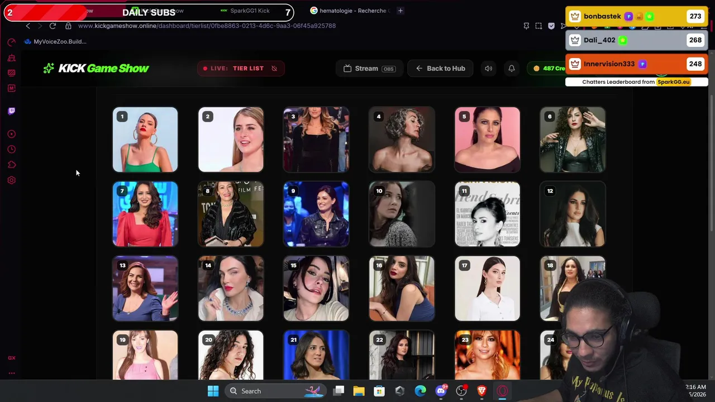715x402 pixels.
Task: Click the site lock icon in address bar
Action: [68, 26]
